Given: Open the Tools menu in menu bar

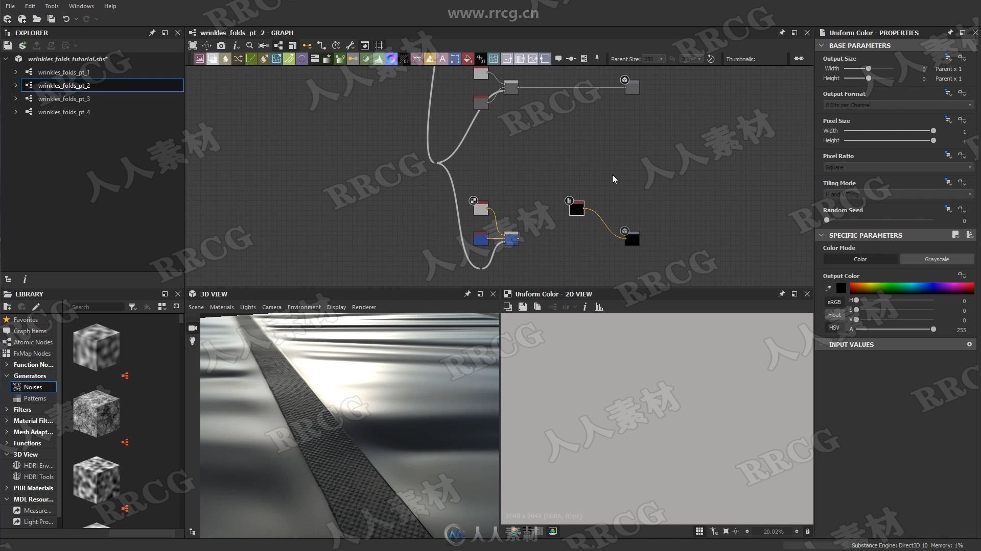Looking at the screenshot, I should 51,6.
